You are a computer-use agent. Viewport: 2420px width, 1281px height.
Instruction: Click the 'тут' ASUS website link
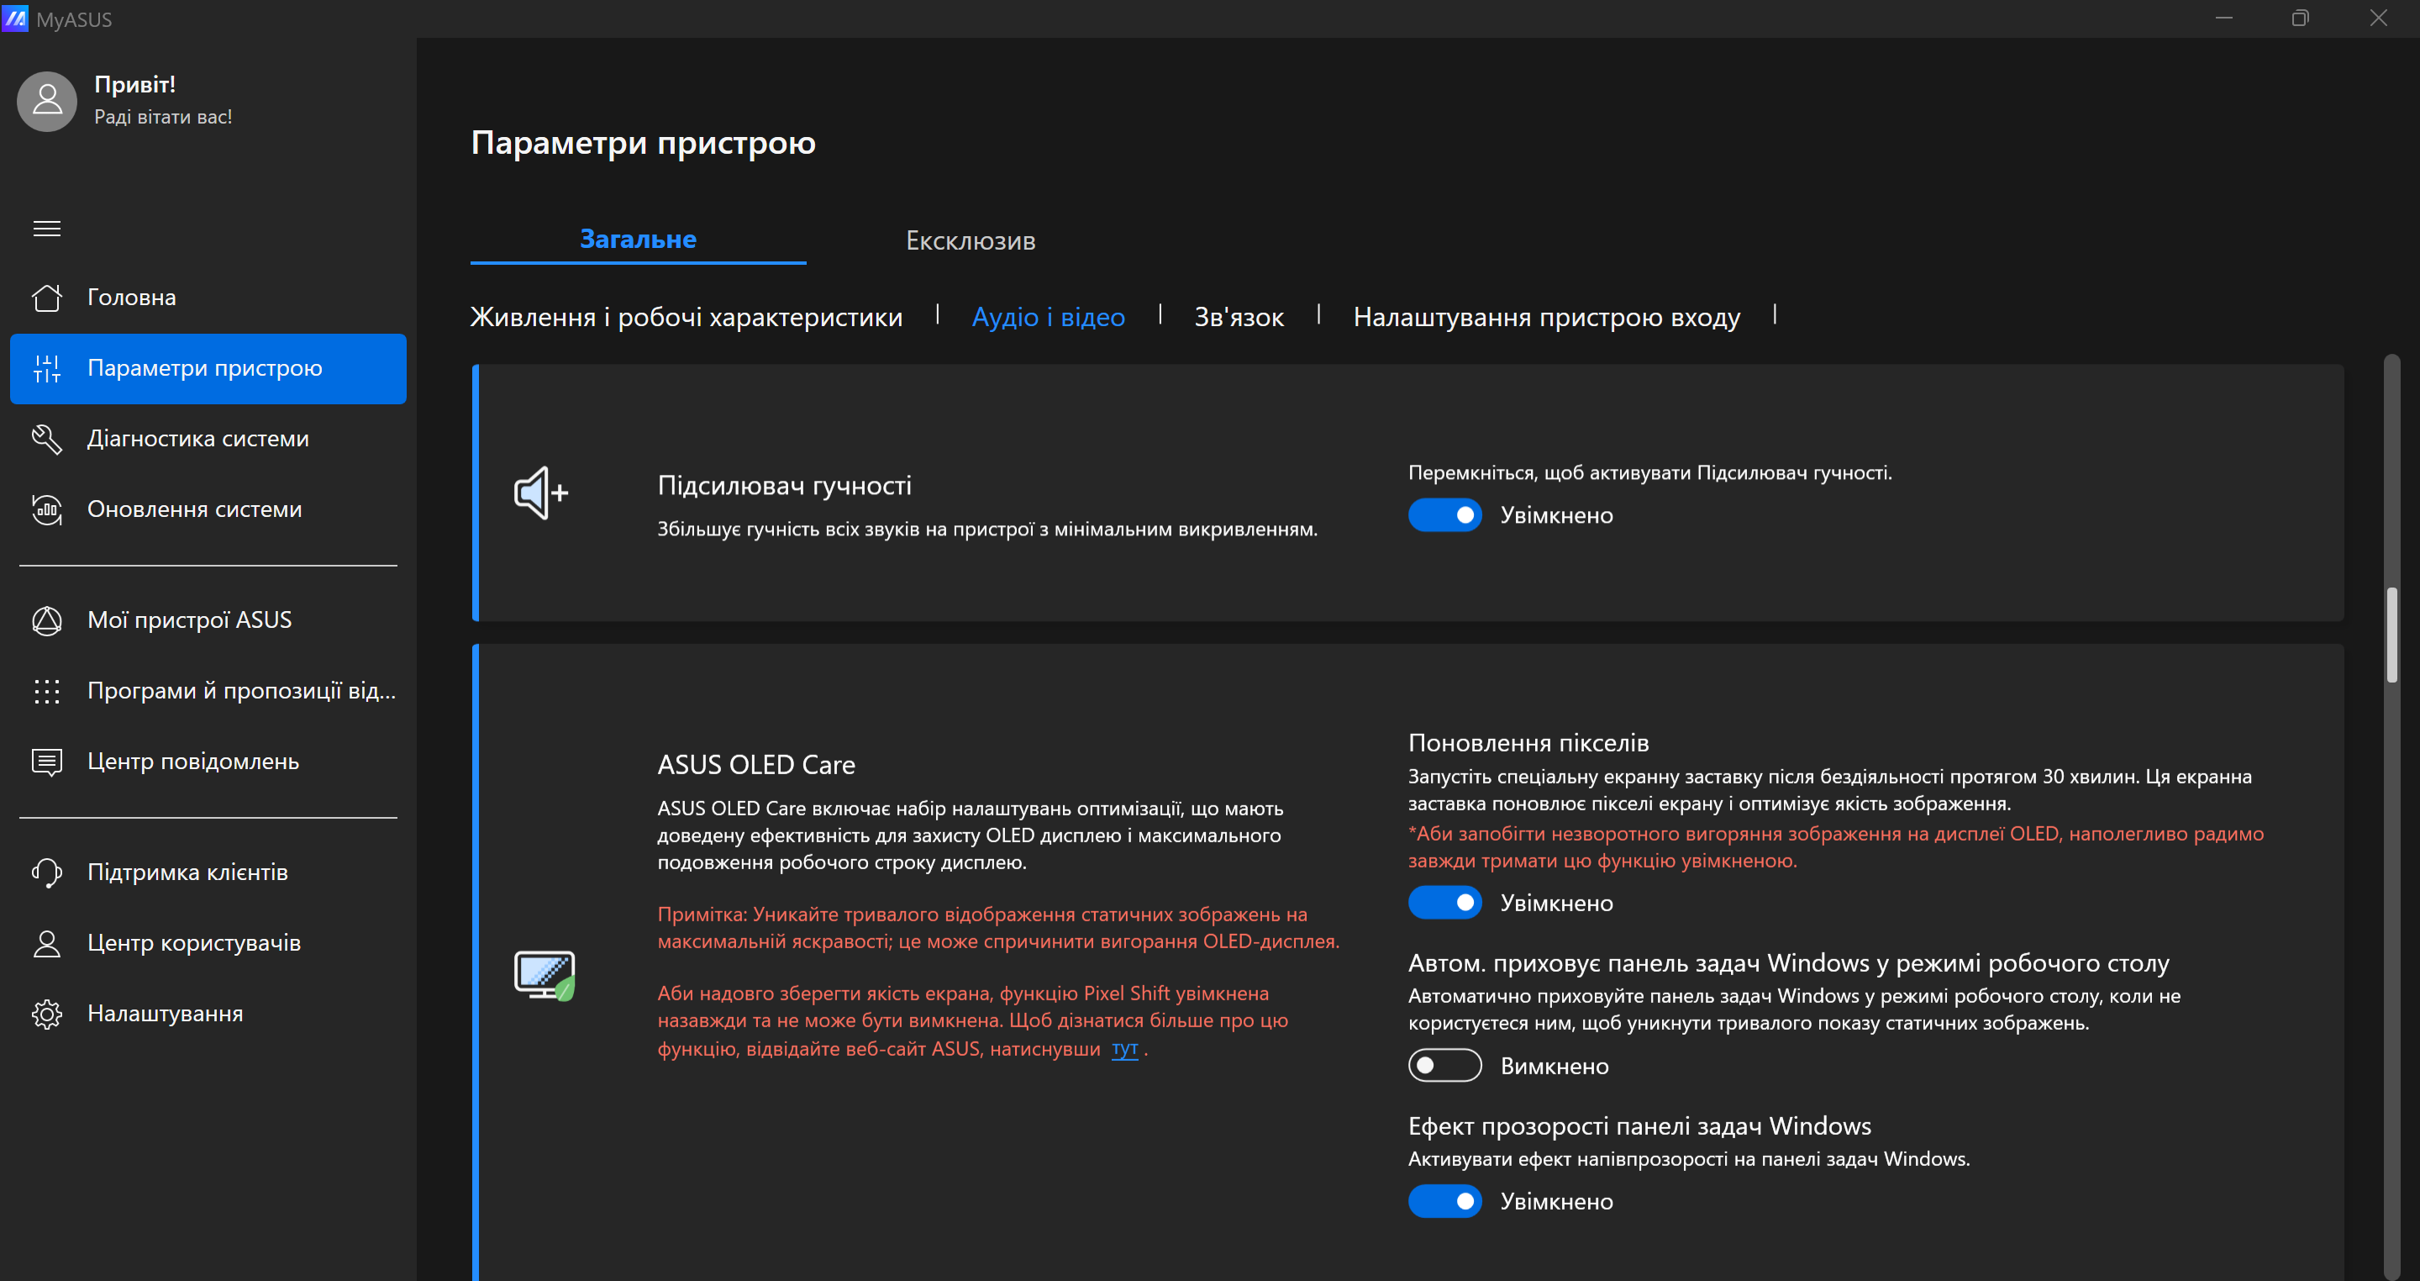[x=1123, y=1048]
